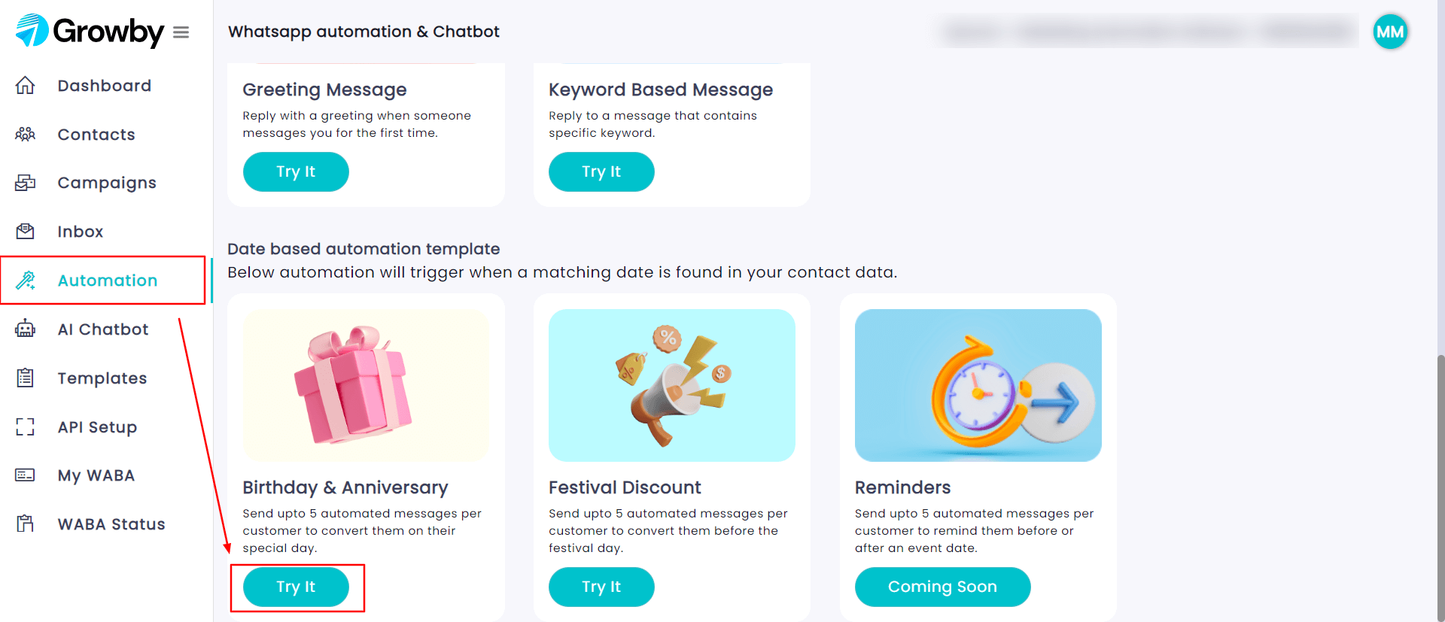Screen dimensions: 1445x622
Task: Open the Inbox envelope icon
Action: [25, 232]
